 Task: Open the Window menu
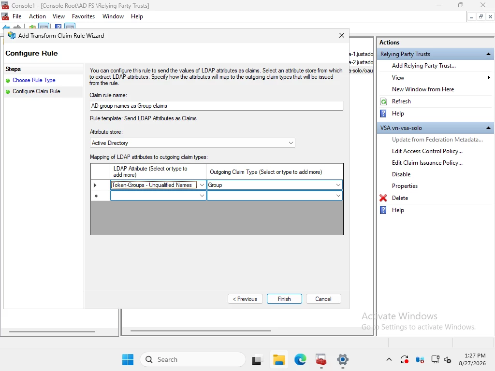click(x=113, y=16)
